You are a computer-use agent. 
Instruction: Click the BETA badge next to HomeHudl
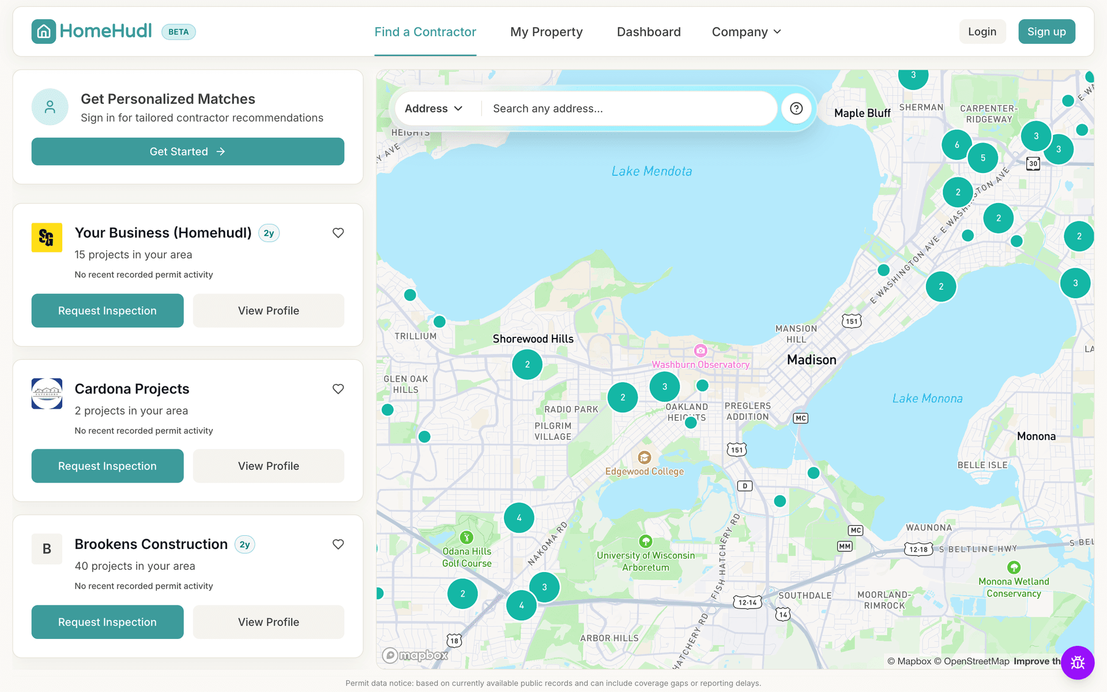tap(179, 32)
